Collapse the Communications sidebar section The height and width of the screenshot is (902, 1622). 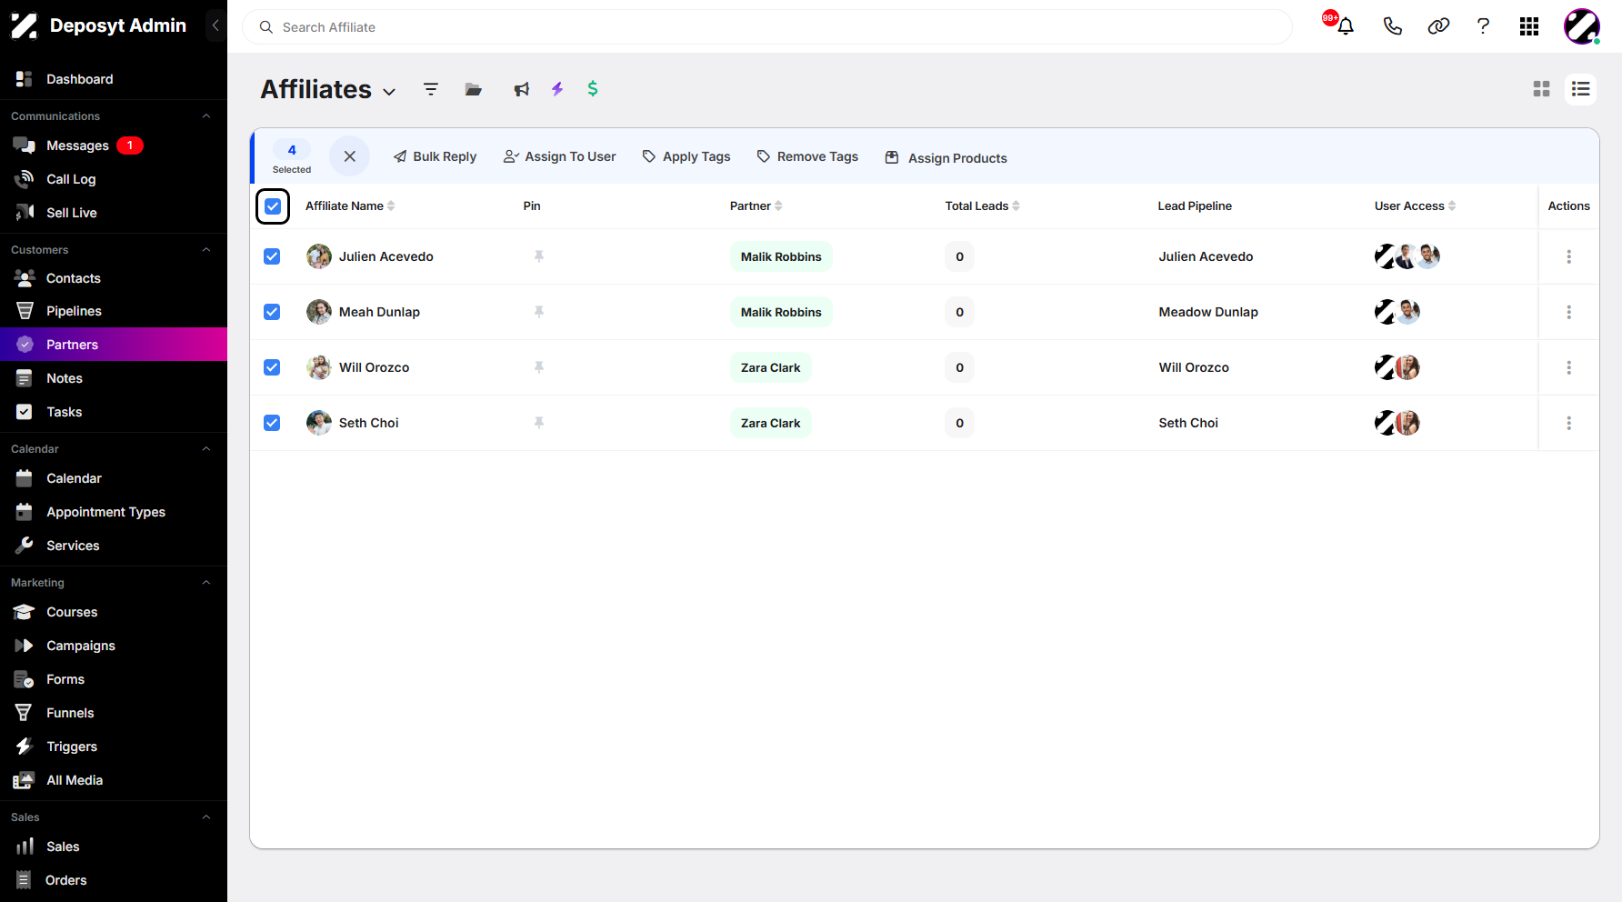206,116
